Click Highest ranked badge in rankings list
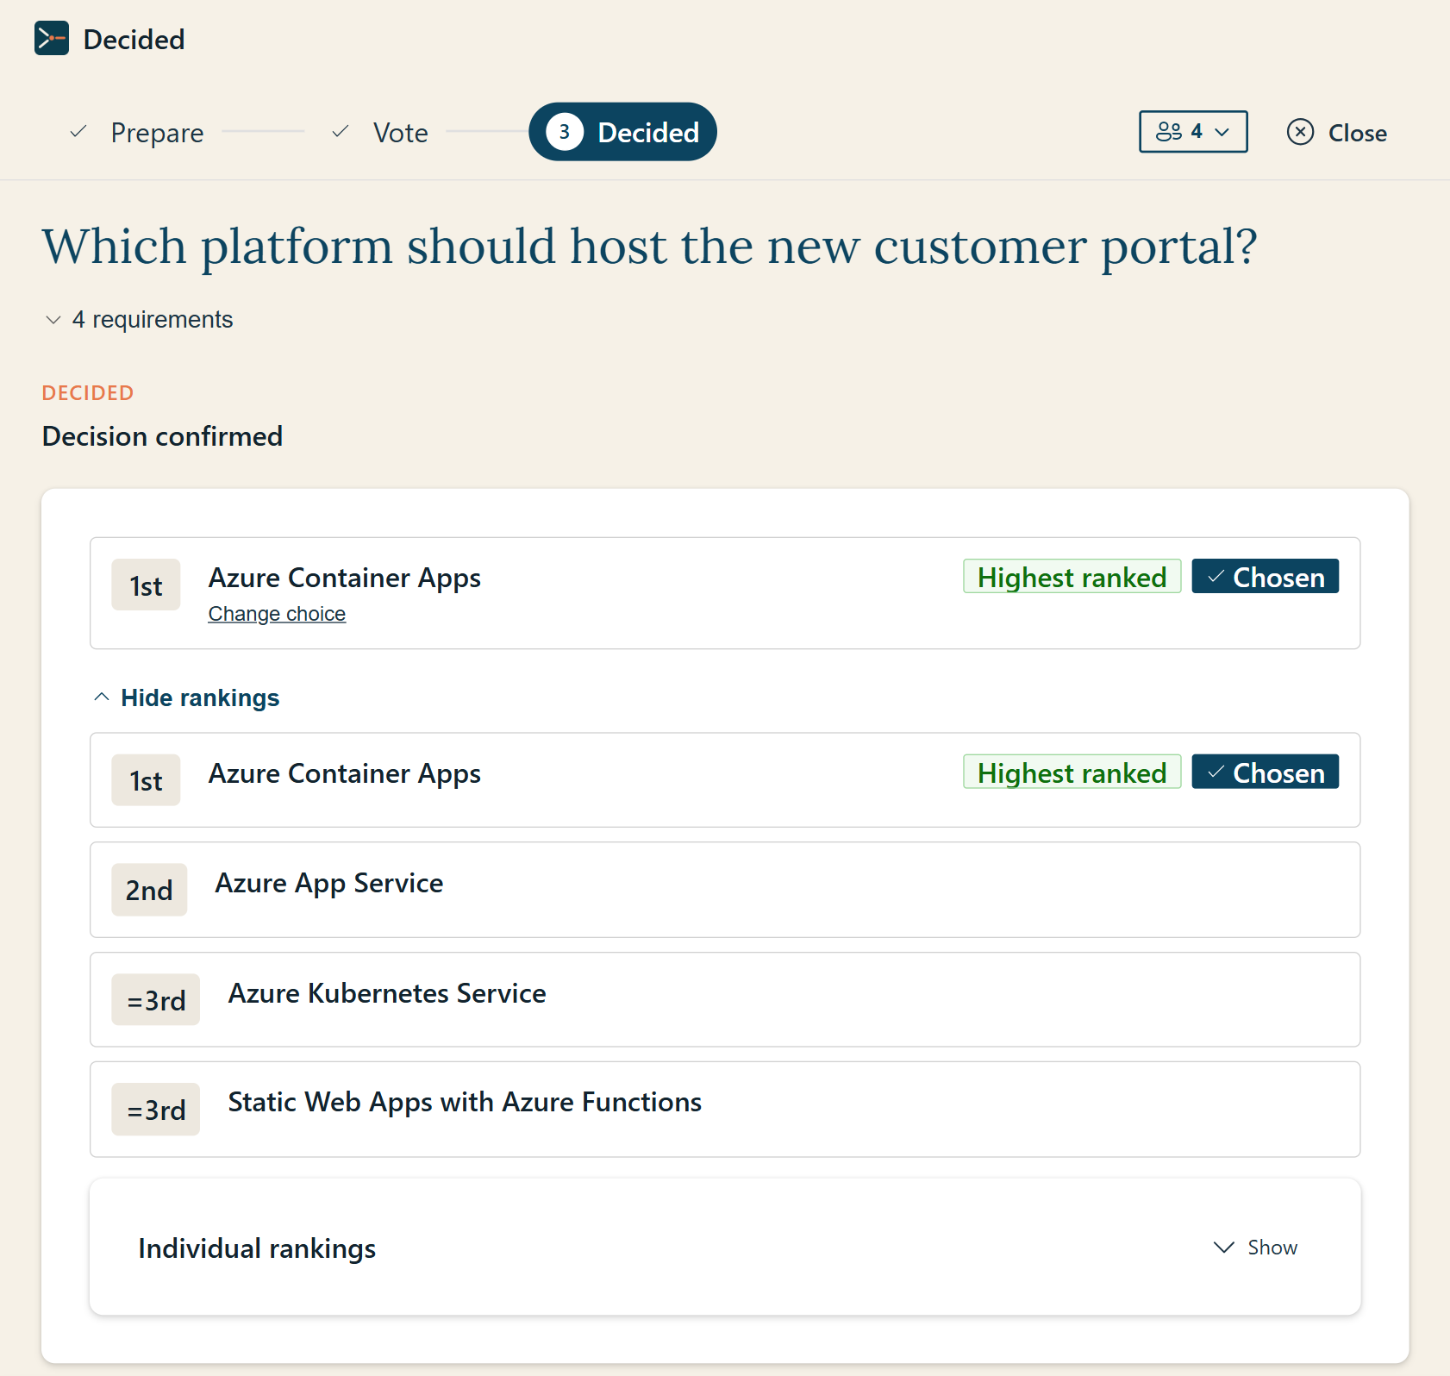The image size is (1450, 1376). coord(1072,772)
